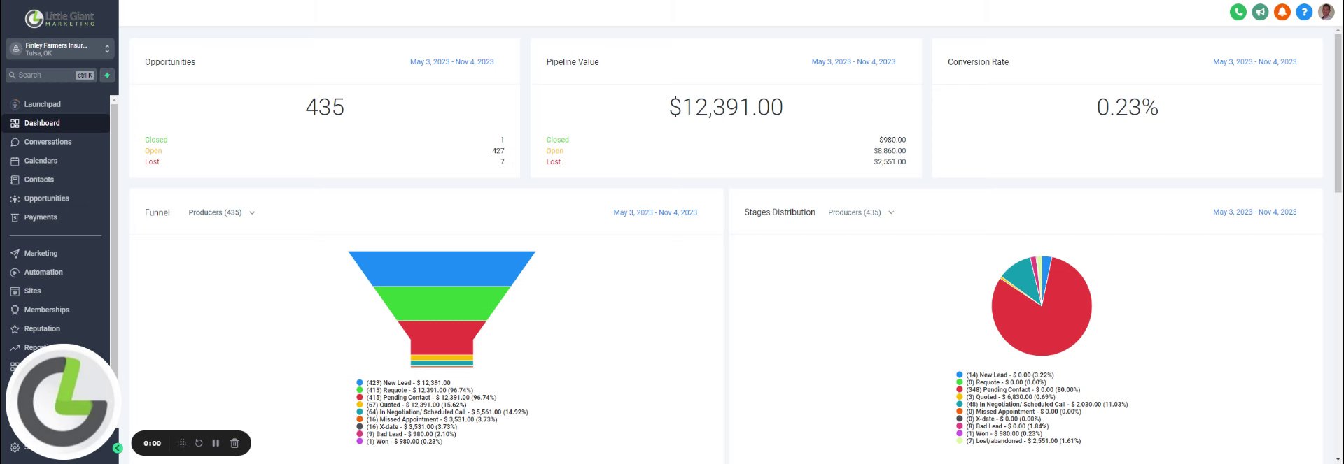This screenshot has width=1344, height=464.
Task: Click the opportunities total '435'
Action: (325, 107)
